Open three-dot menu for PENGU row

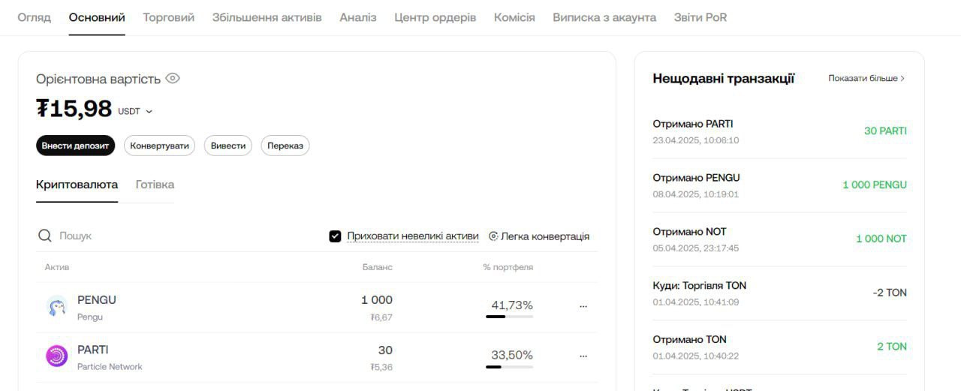pos(583,306)
